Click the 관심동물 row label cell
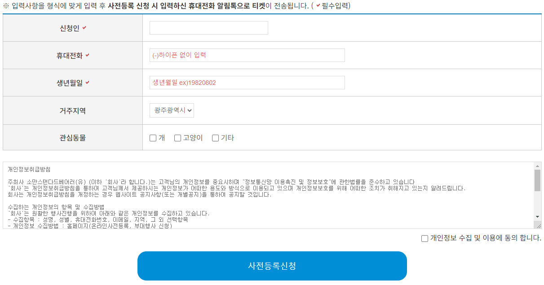 pyautogui.click(x=72, y=138)
